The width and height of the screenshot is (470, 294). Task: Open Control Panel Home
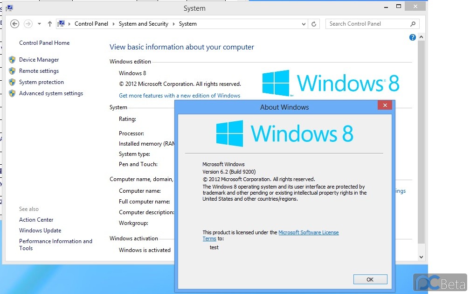click(x=44, y=43)
